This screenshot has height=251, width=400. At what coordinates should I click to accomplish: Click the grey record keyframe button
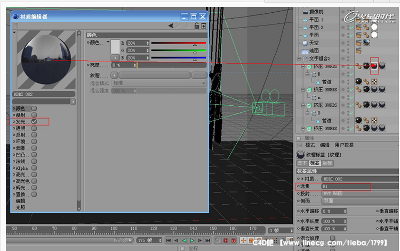pyautogui.click(x=218, y=240)
